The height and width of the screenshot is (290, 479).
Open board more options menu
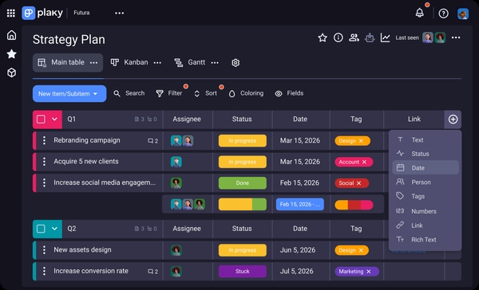click(x=456, y=37)
